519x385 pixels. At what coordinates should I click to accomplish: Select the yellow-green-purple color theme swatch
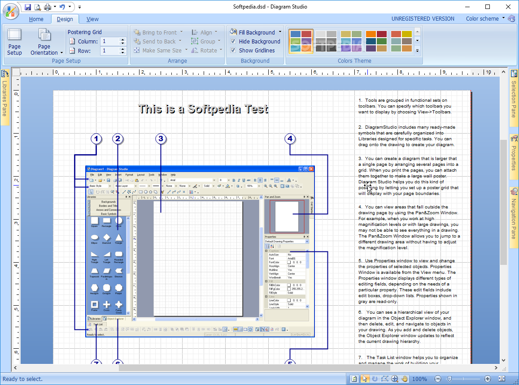point(351,41)
